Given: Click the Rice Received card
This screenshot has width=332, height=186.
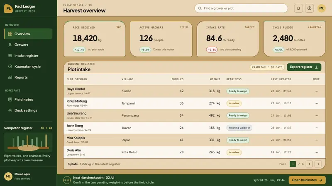Looking at the screenshot, I should point(95,39).
